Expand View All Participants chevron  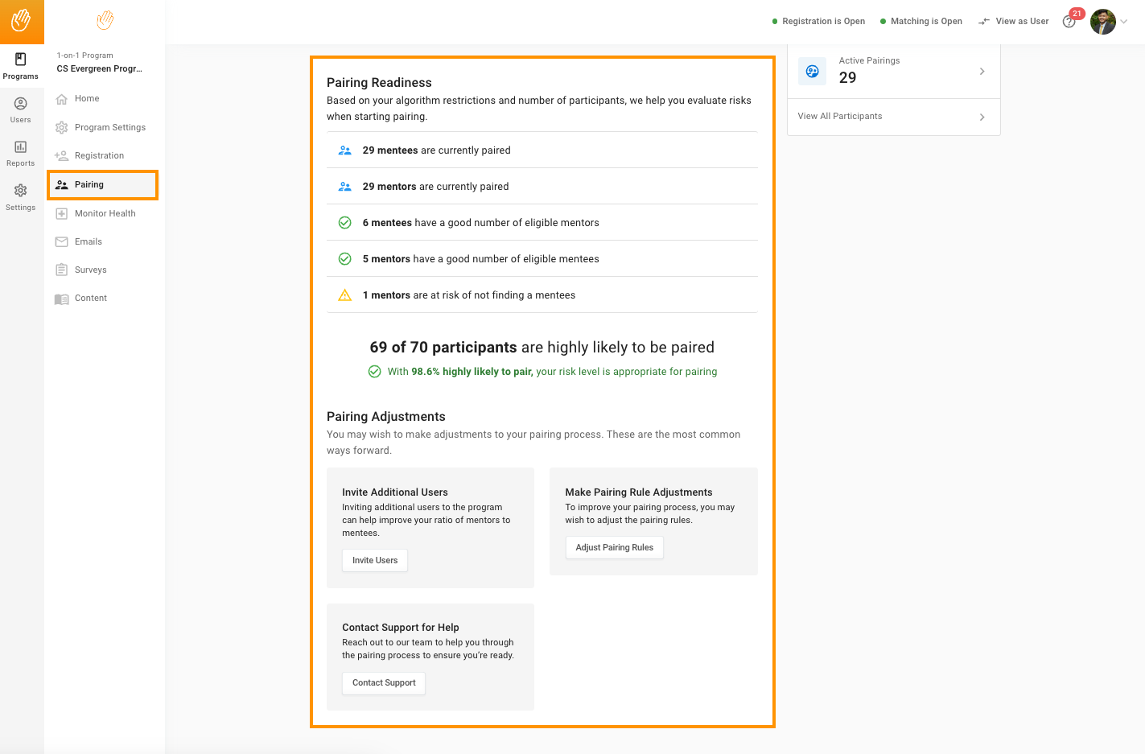click(x=982, y=117)
